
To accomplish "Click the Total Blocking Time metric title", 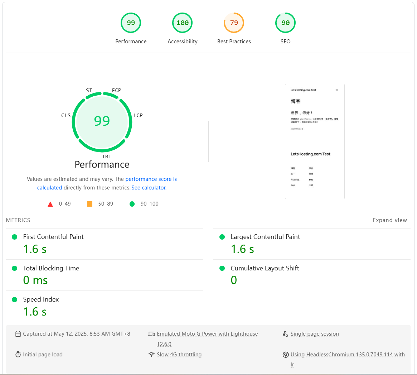I will tap(51, 268).
